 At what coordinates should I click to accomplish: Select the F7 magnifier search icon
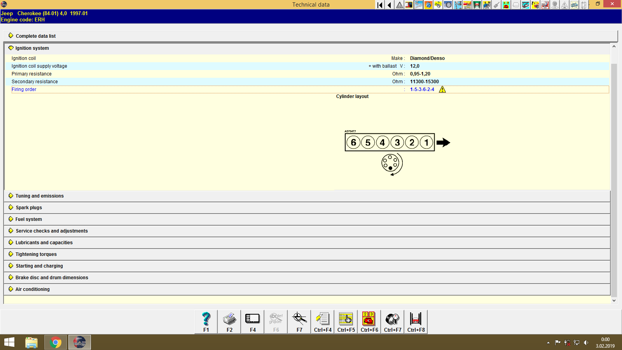point(299,319)
